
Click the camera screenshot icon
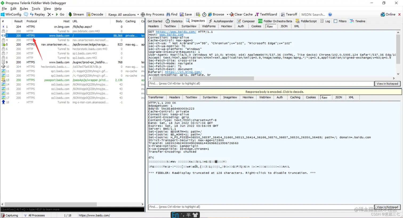(x=198, y=14)
